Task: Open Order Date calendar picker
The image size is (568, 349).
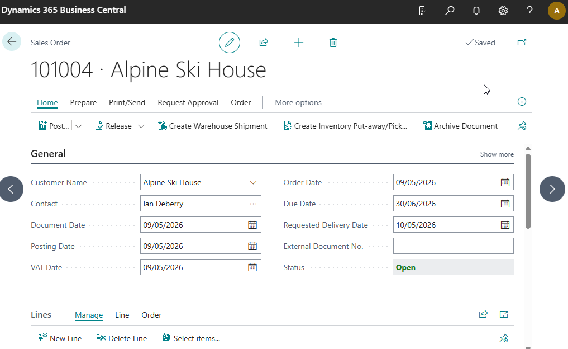Action: pos(505,182)
